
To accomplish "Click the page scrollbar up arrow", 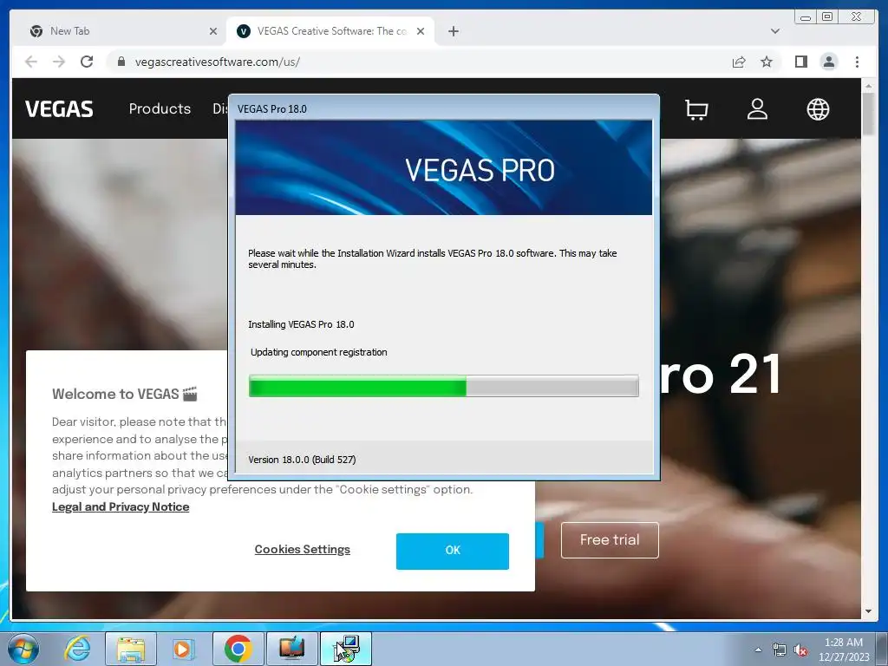I will pyautogui.click(x=868, y=86).
